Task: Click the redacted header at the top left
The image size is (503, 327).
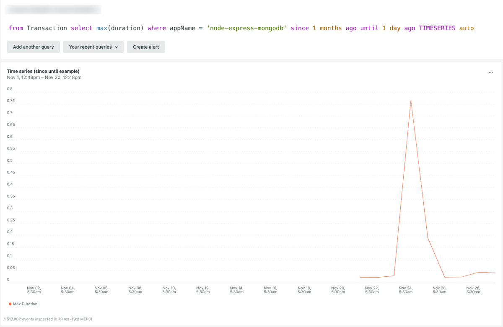Action: coord(53,9)
